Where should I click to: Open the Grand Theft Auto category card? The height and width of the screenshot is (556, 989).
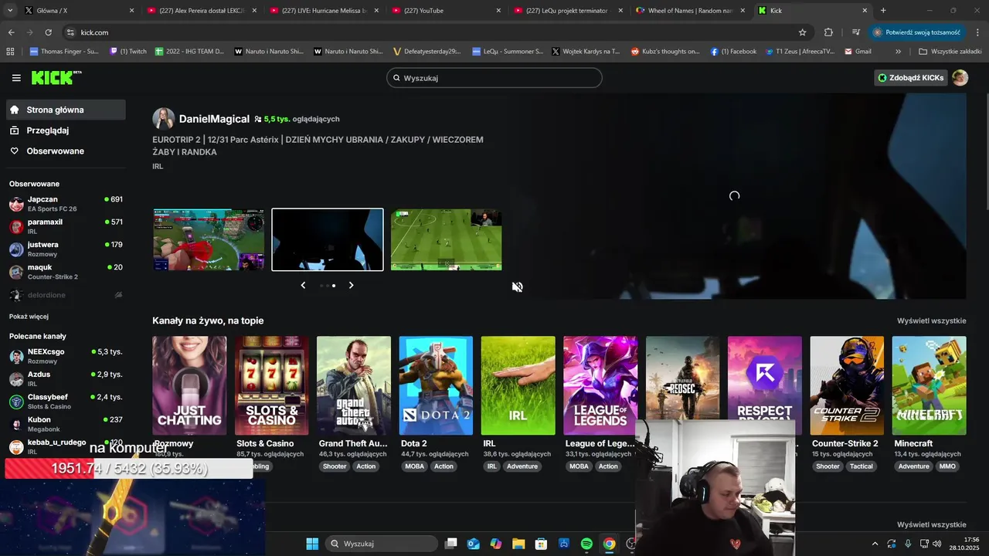(x=354, y=385)
